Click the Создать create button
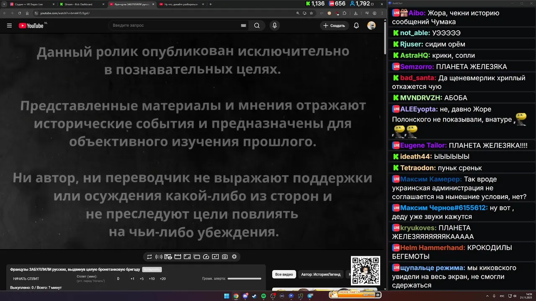 tap(335, 26)
